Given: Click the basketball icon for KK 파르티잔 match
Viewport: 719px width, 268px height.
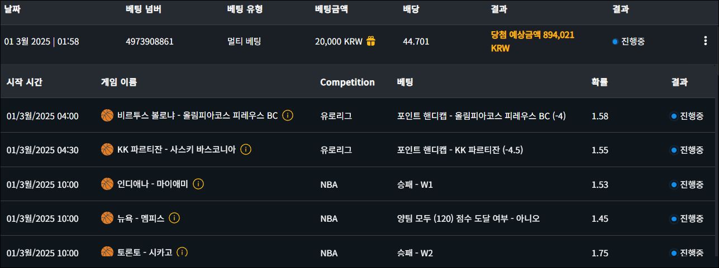Looking at the screenshot, I should 107,150.
